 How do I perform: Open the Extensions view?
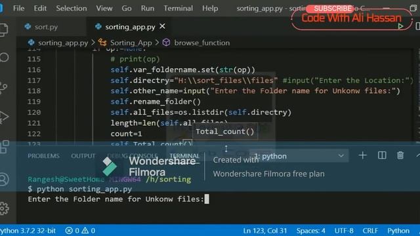click(5, 147)
